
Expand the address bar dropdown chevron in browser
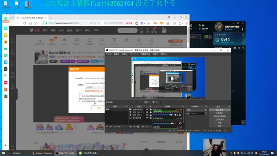click(98, 23)
